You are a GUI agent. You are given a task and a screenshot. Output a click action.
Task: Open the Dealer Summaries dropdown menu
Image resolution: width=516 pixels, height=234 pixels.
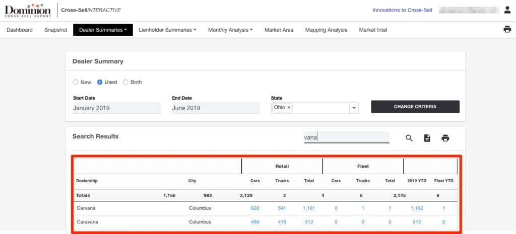103,30
